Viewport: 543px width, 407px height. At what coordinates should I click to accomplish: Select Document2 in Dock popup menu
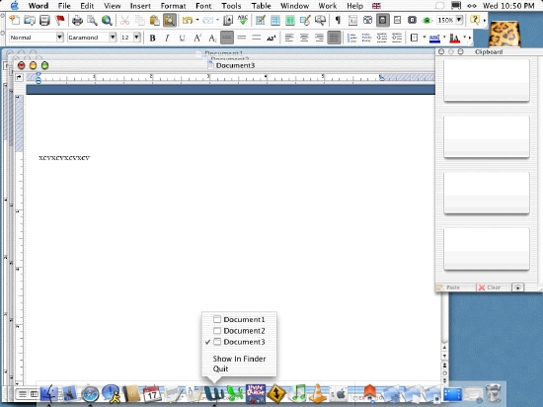coord(239,331)
